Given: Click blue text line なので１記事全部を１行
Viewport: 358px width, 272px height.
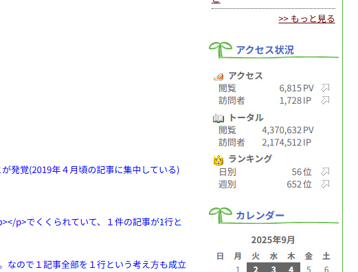Looking at the screenshot, I should click(93, 264).
